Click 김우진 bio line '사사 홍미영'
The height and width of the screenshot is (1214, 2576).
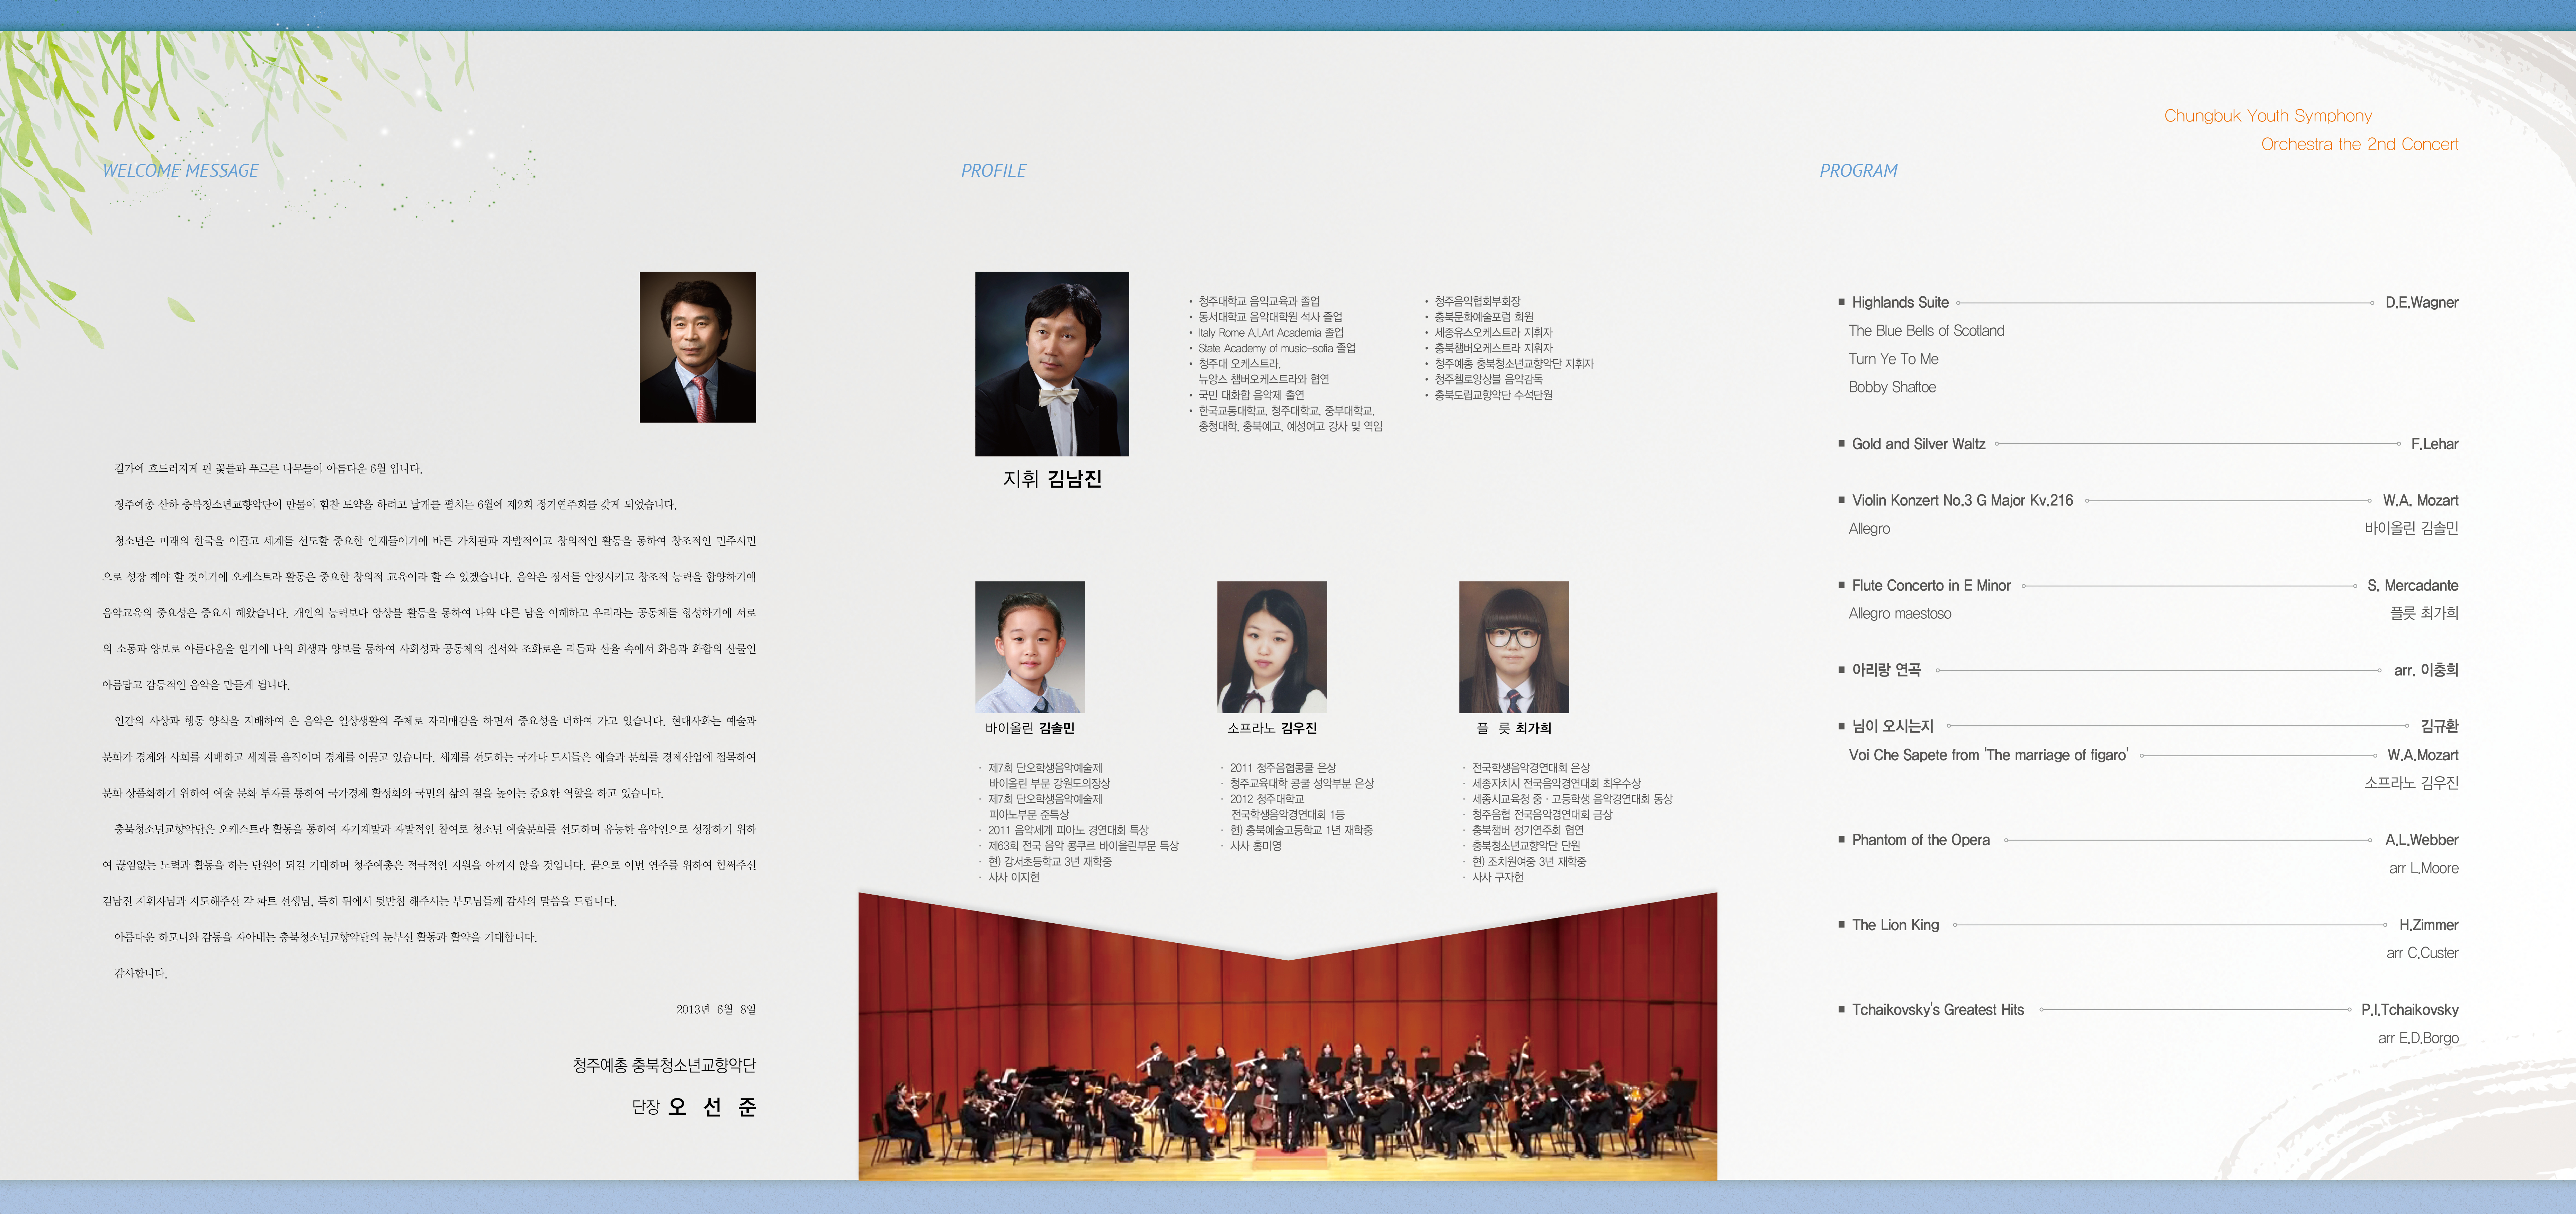click(1256, 846)
